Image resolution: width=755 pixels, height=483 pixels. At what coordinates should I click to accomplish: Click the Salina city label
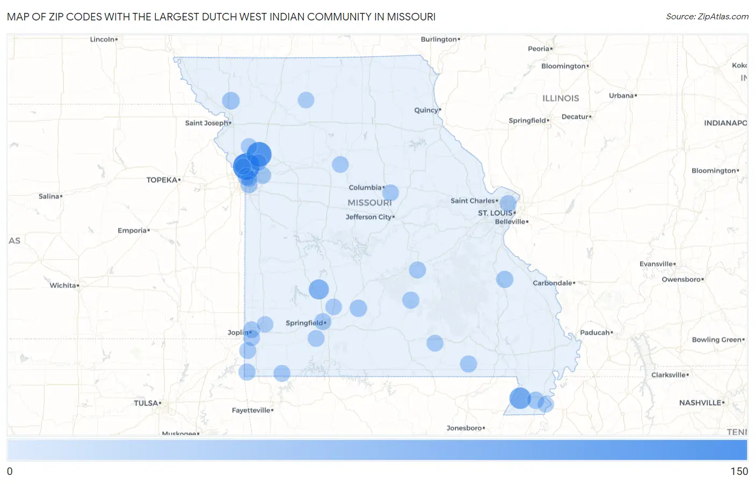[x=49, y=196]
